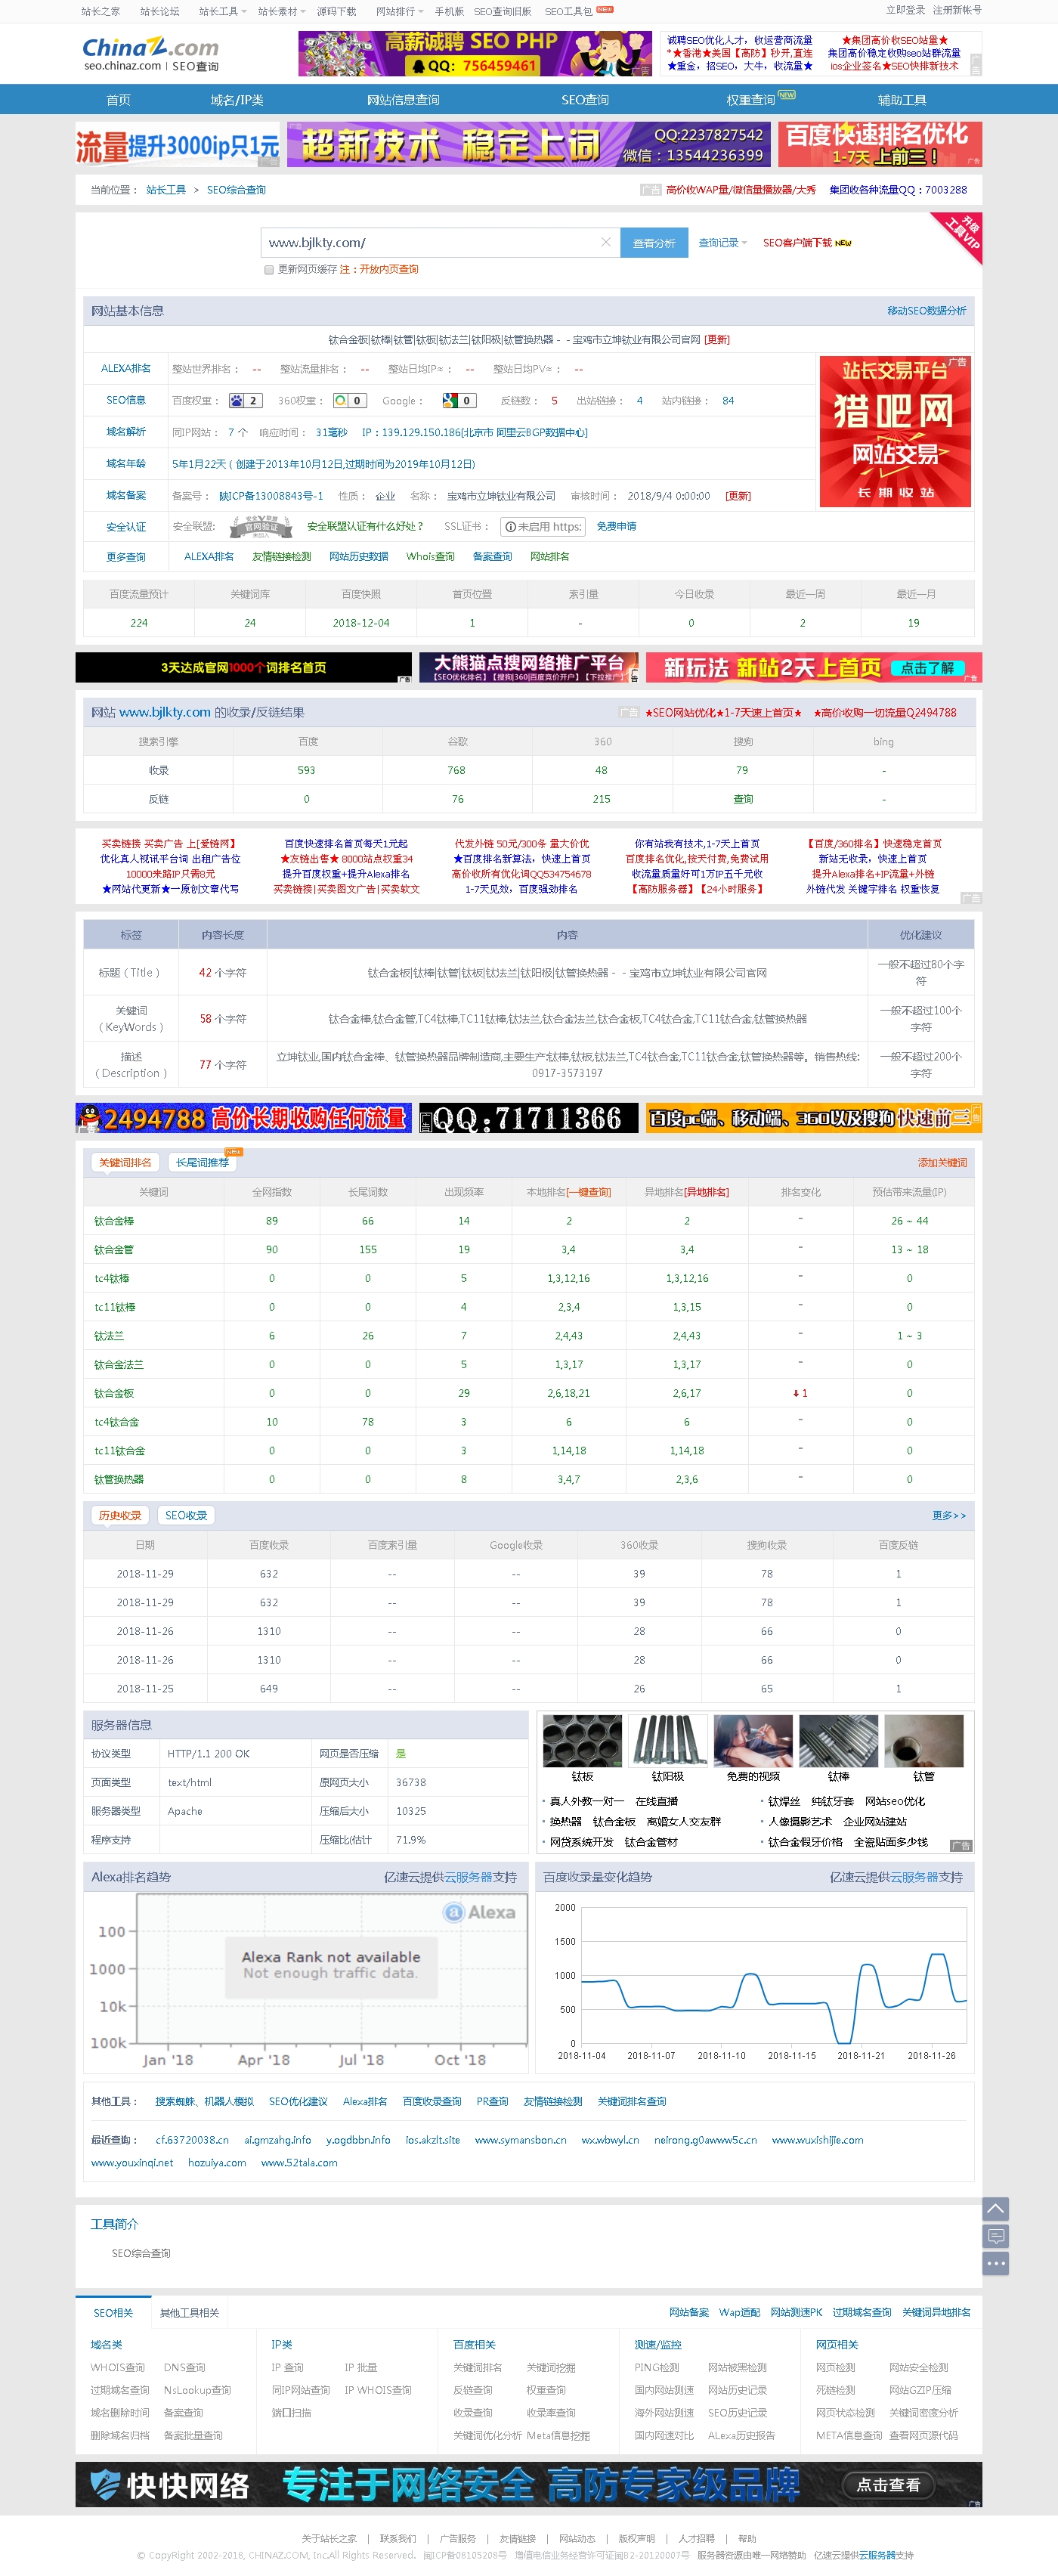Click the 陕ICP备13008843号-1 record link
Screen dimensions: 1058x2576
(x=271, y=496)
